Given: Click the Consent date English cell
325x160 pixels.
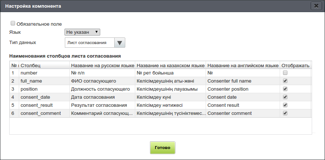Looking at the screenshot, I should point(243,97).
